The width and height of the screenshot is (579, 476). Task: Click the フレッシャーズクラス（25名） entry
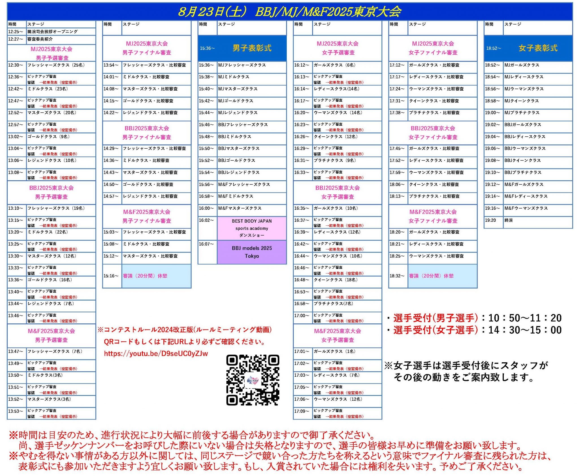(56, 65)
